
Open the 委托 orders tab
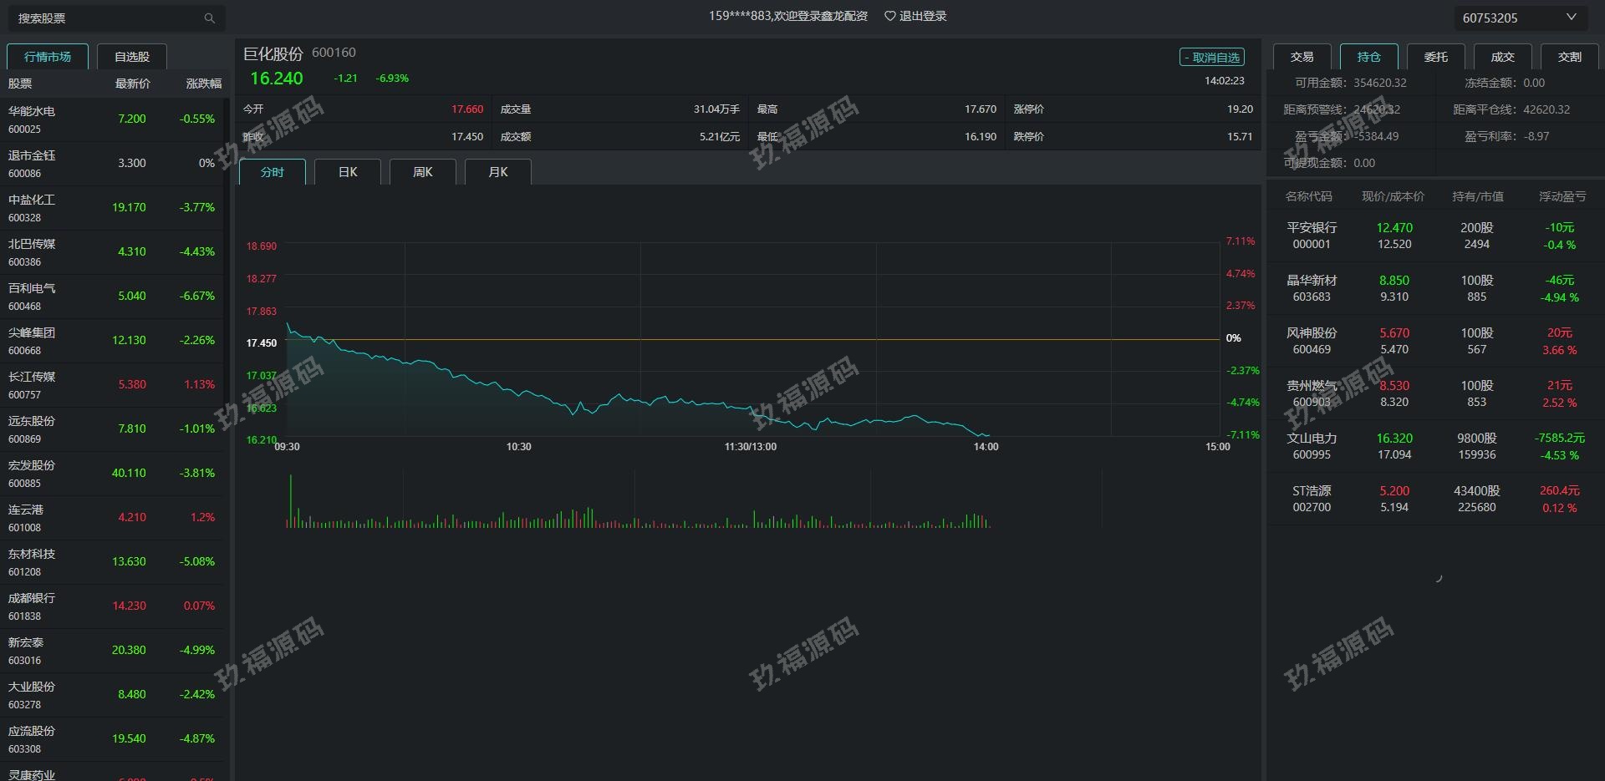click(1435, 57)
